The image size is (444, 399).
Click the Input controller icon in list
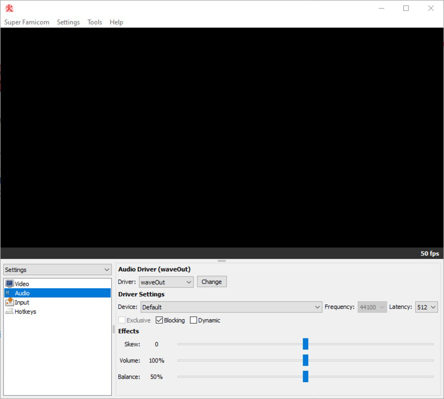(x=9, y=302)
